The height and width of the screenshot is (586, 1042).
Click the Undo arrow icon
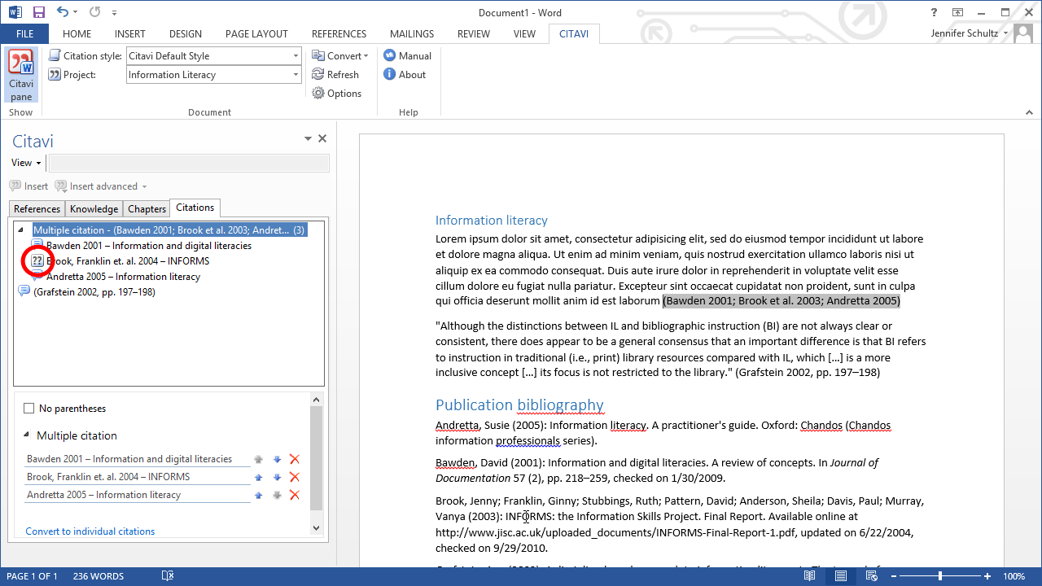(x=63, y=12)
